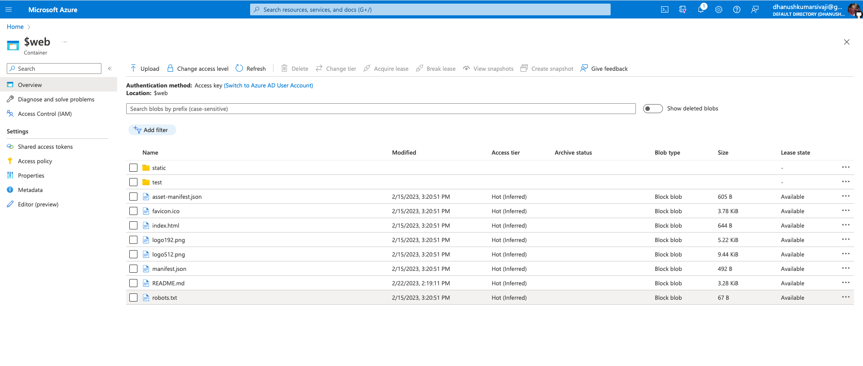Click Change access level in toolbar
Image resolution: width=863 pixels, height=366 pixels.
[x=198, y=69]
